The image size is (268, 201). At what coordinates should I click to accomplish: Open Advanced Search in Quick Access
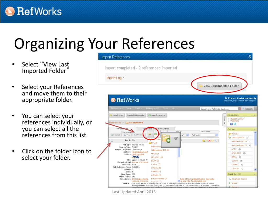click(x=239, y=179)
